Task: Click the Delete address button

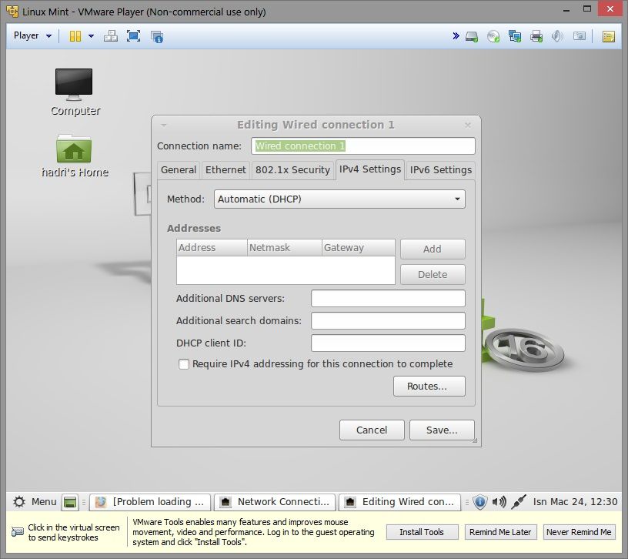Action: 433,274
